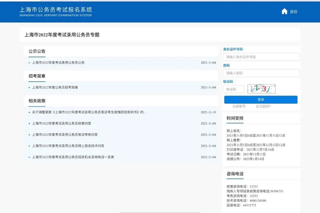The height and width of the screenshot is (213, 320).
Task: Open the 上海市2022年度考试录用公务员公告 notice
Action: click(58, 62)
